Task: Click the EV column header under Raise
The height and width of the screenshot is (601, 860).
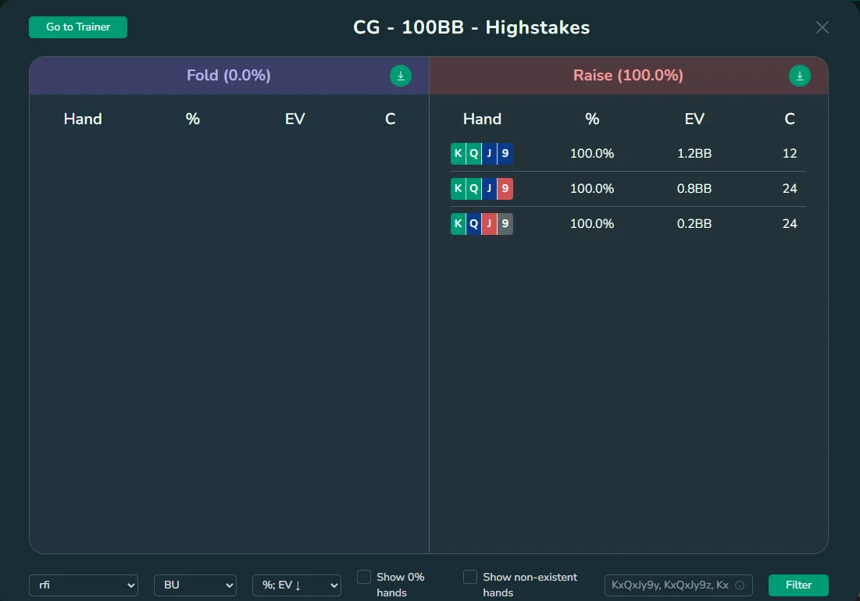Action: click(x=694, y=119)
